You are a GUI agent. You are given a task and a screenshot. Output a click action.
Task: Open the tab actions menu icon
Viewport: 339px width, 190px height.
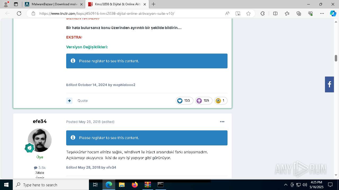point(16,4)
